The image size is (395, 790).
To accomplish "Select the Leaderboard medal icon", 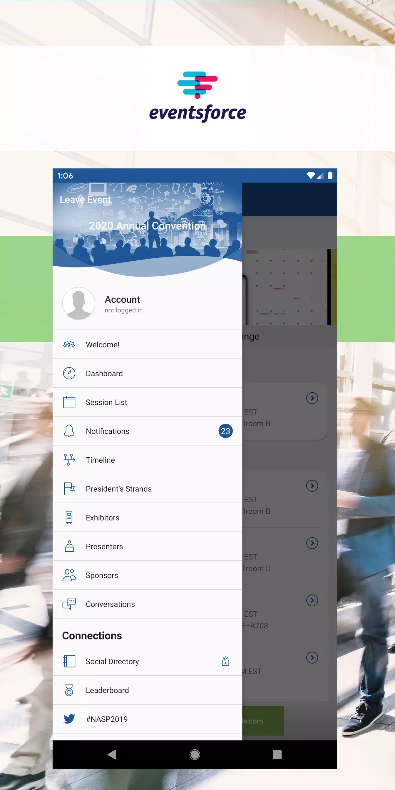I will point(69,690).
